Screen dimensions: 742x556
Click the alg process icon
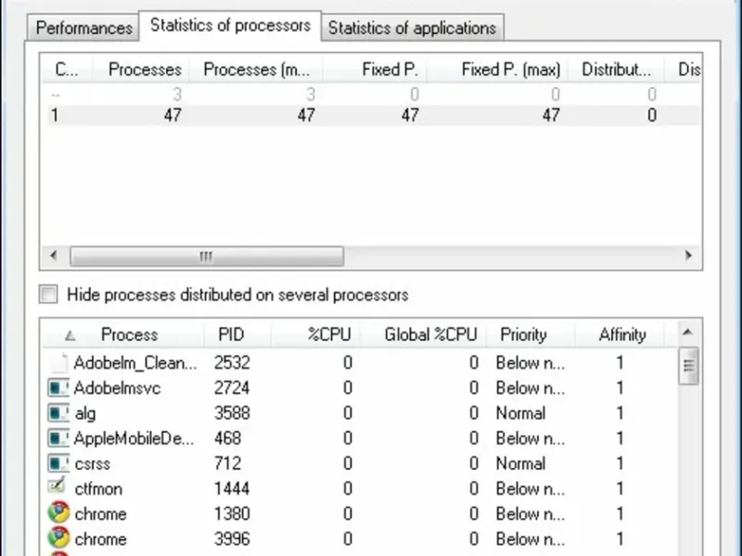point(58,413)
